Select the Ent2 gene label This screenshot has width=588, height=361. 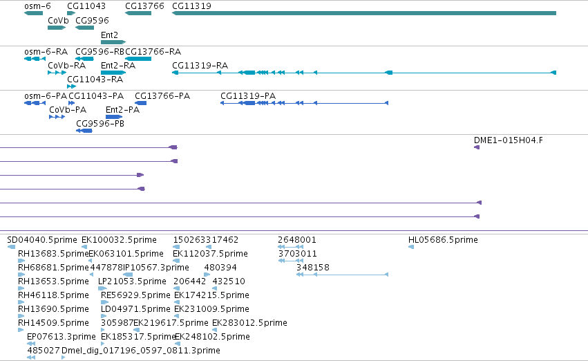(109, 35)
